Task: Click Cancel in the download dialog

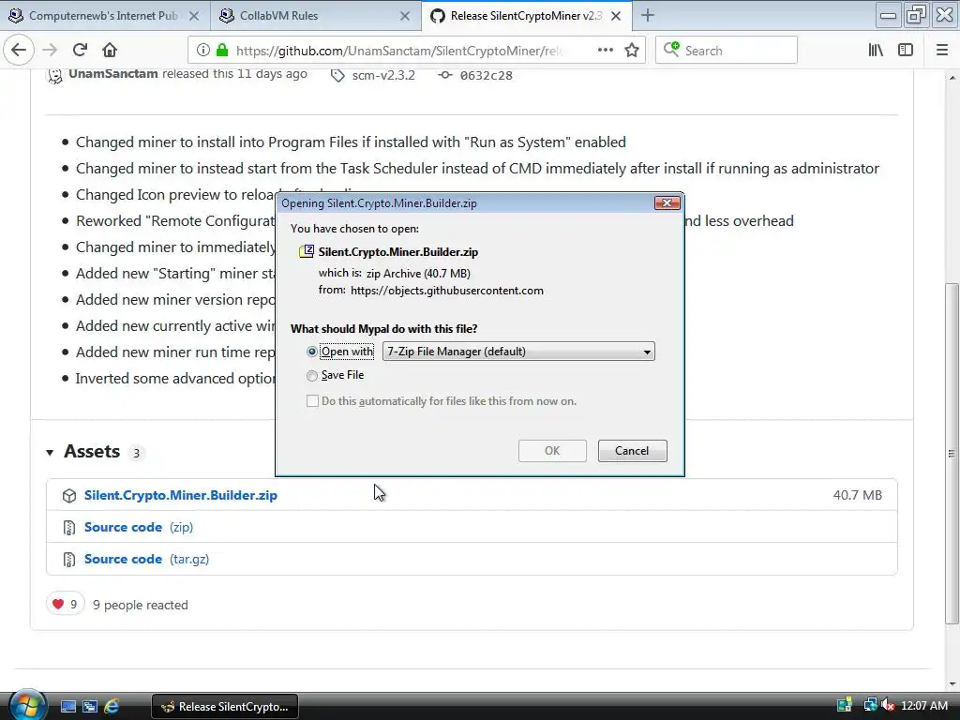Action: pyautogui.click(x=632, y=451)
